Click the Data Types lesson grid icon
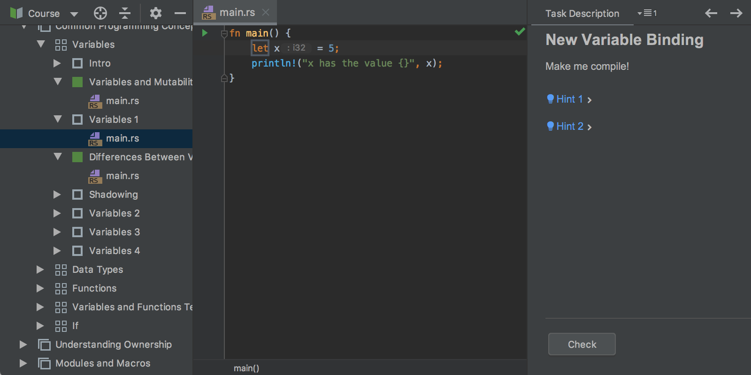The image size is (751, 375). pos(61,270)
